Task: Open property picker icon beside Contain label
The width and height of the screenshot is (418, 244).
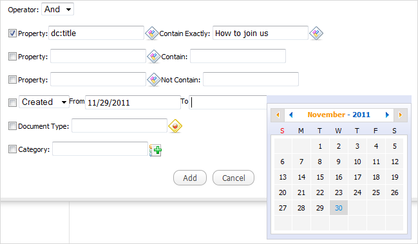Action: pos(153,57)
